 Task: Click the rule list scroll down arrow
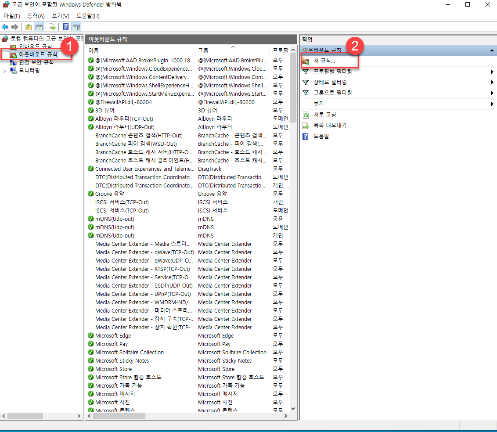(293, 409)
